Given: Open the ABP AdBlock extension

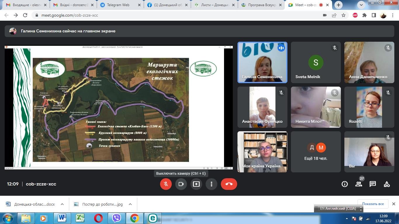Looking at the screenshot, I should click(x=355, y=15).
